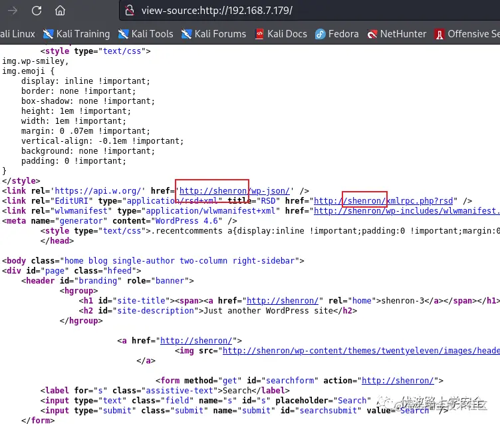500x424 pixels.
Task: Open the Fedora bookmark
Action: pos(336,34)
